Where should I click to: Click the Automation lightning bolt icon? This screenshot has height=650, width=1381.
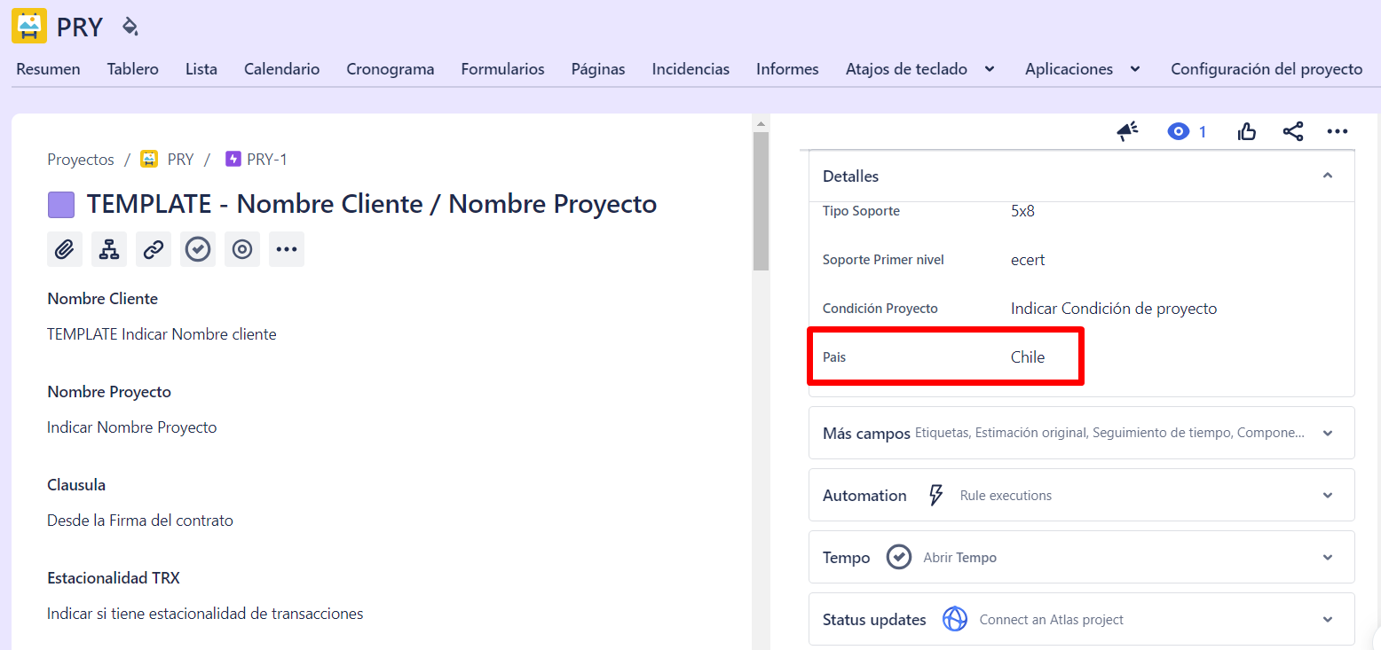pyautogui.click(x=935, y=495)
